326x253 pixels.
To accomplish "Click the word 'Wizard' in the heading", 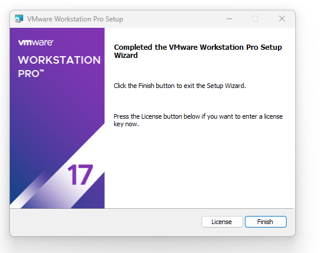I will tap(126, 56).
